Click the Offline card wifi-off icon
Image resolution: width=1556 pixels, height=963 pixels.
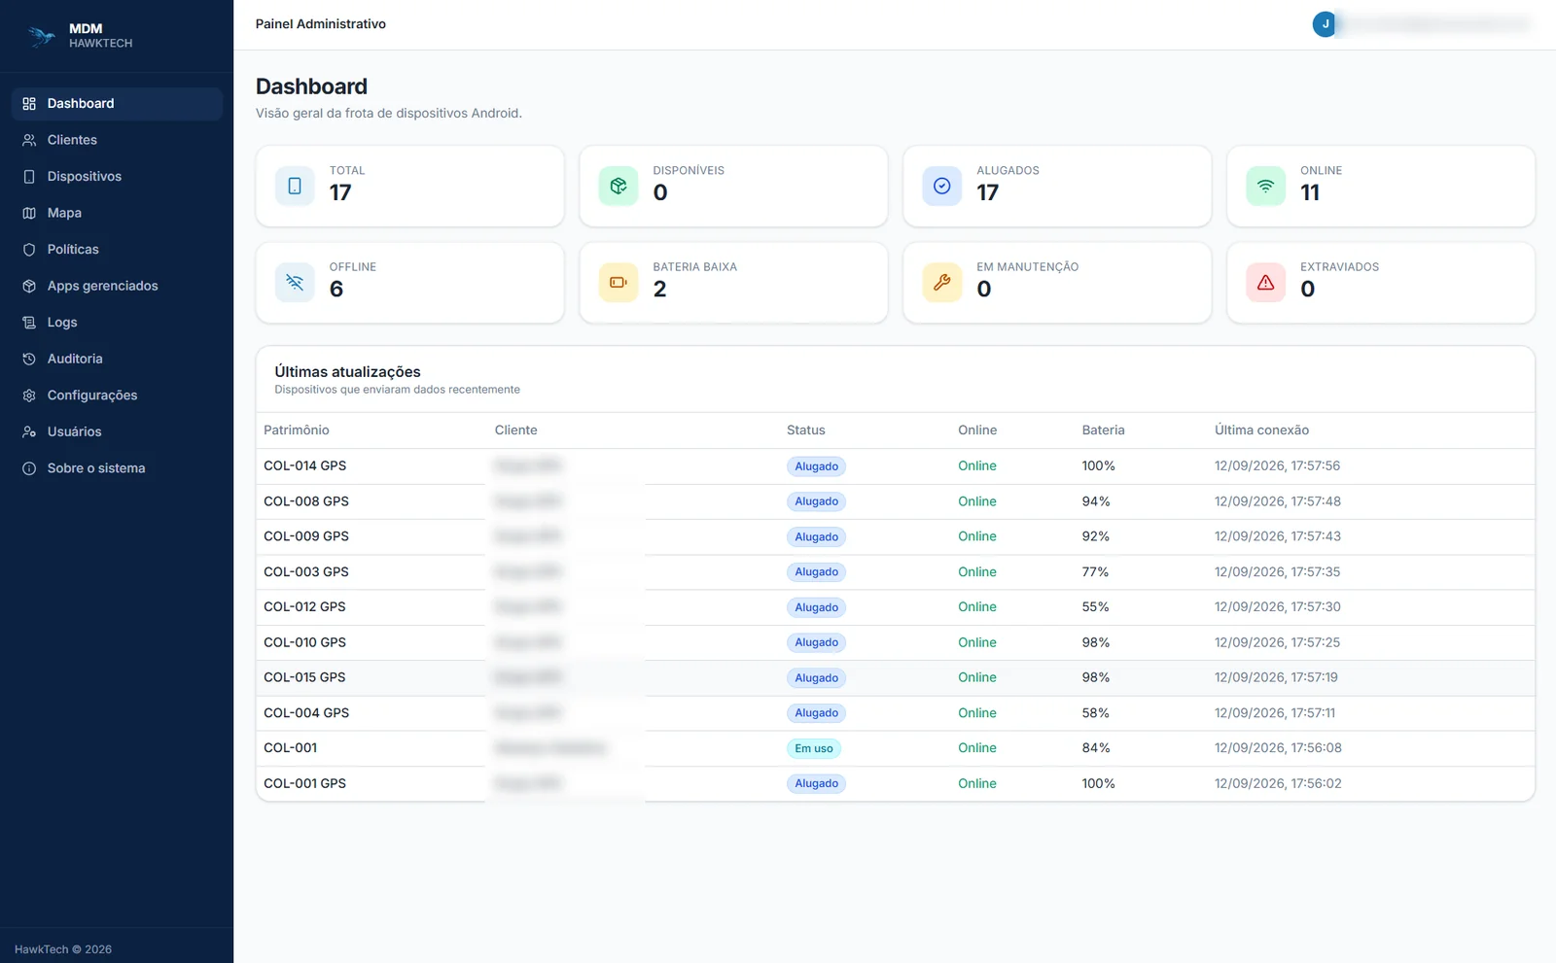(295, 283)
